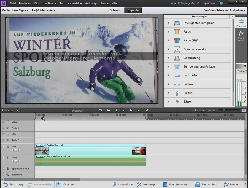The image size is (248, 188).
Task: Switch to Experte expert mode
Action: pos(133,10)
